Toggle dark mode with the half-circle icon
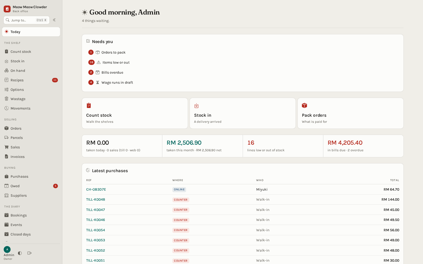The image size is (423, 264). [20, 253]
